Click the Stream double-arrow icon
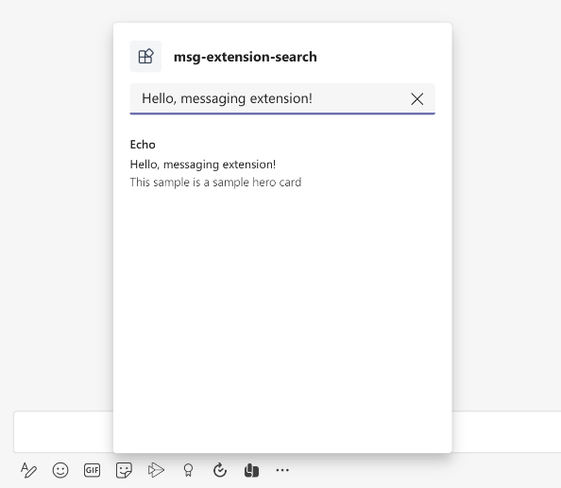Viewport: 561px width, 488px height. click(x=156, y=470)
